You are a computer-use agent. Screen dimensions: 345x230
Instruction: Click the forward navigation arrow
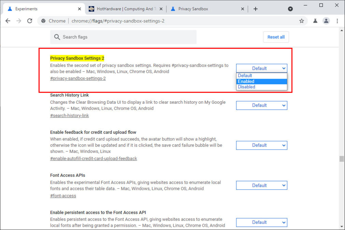(19, 21)
